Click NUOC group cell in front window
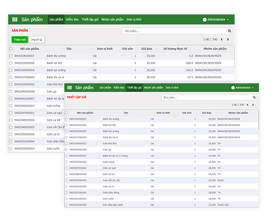This screenshot has height=223, width=277. pyautogui.click(x=221, y=180)
